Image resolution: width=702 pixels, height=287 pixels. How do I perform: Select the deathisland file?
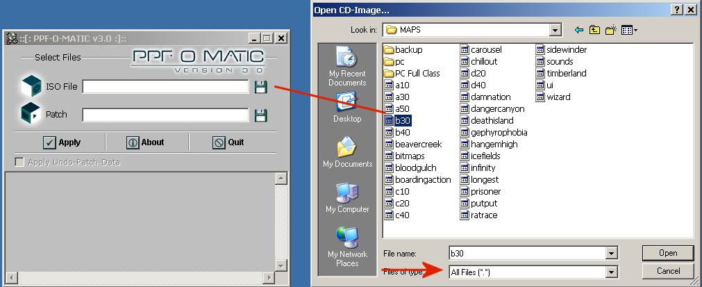[x=487, y=120]
